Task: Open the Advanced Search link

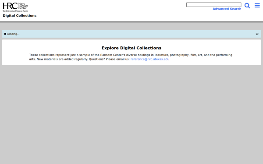Action: 227,9
